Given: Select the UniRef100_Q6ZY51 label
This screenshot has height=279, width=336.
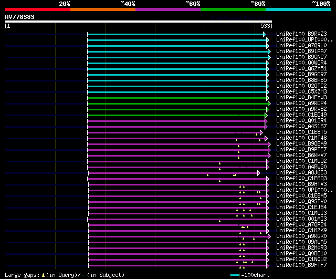Looking at the screenshot, I should [x=301, y=69].
